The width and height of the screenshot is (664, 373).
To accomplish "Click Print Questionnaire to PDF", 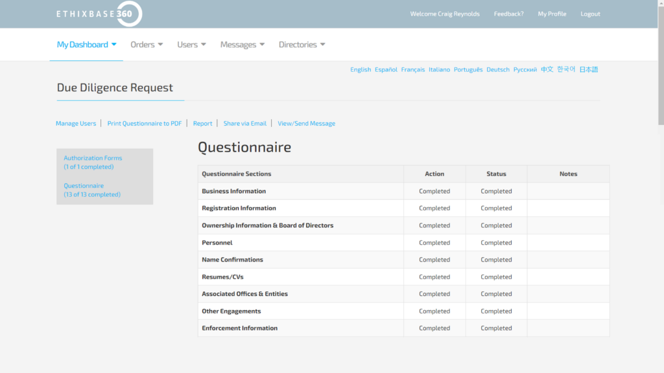I will click(145, 124).
